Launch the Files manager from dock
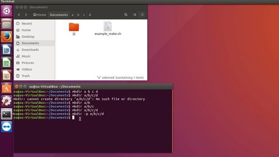The image size is (279, 157). pos(7,24)
